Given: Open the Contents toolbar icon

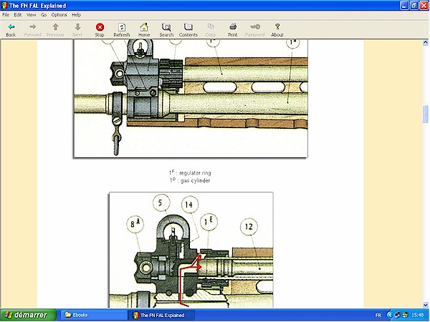Looking at the screenshot, I should (188, 30).
